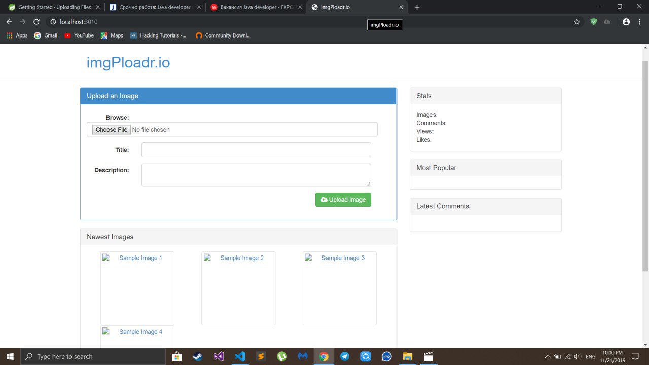Open File Explorer from the taskbar
The height and width of the screenshot is (365, 649).
click(408, 356)
